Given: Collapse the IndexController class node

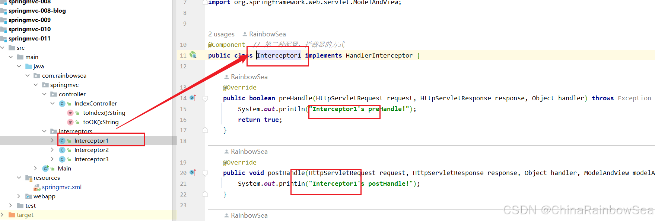Looking at the screenshot, I should point(53,103).
